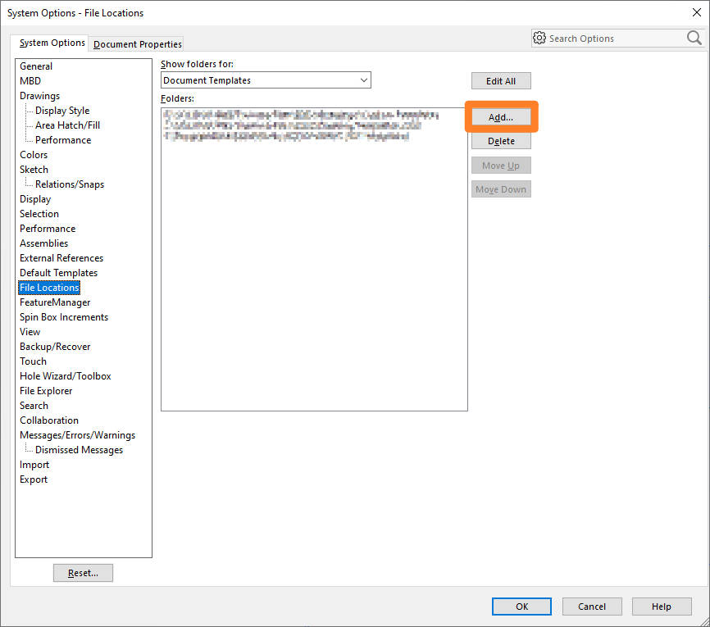Reset the system options to defaults
Screen dimensions: 710x627
pyautogui.click(x=83, y=572)
